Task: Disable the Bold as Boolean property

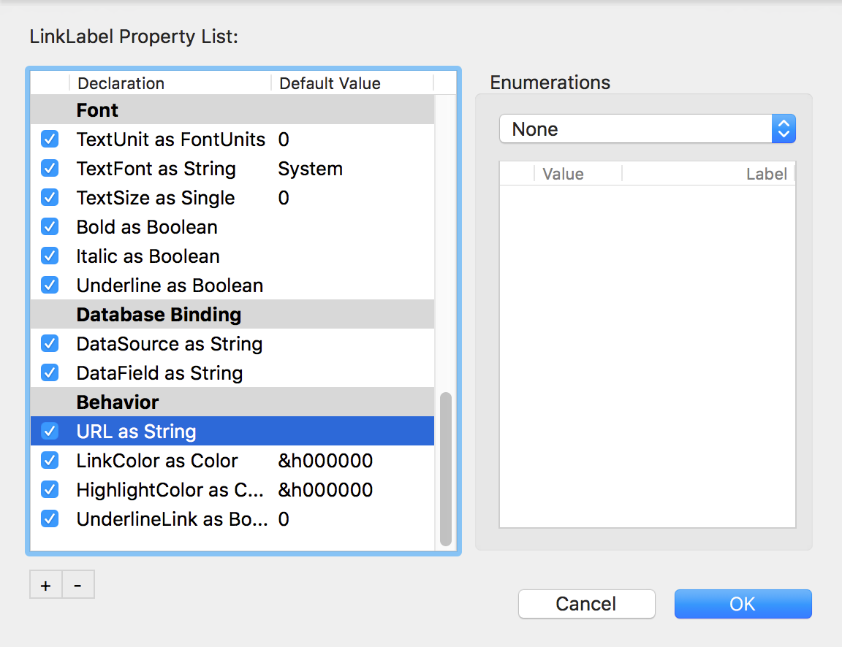Action: (x=49, y=226)
